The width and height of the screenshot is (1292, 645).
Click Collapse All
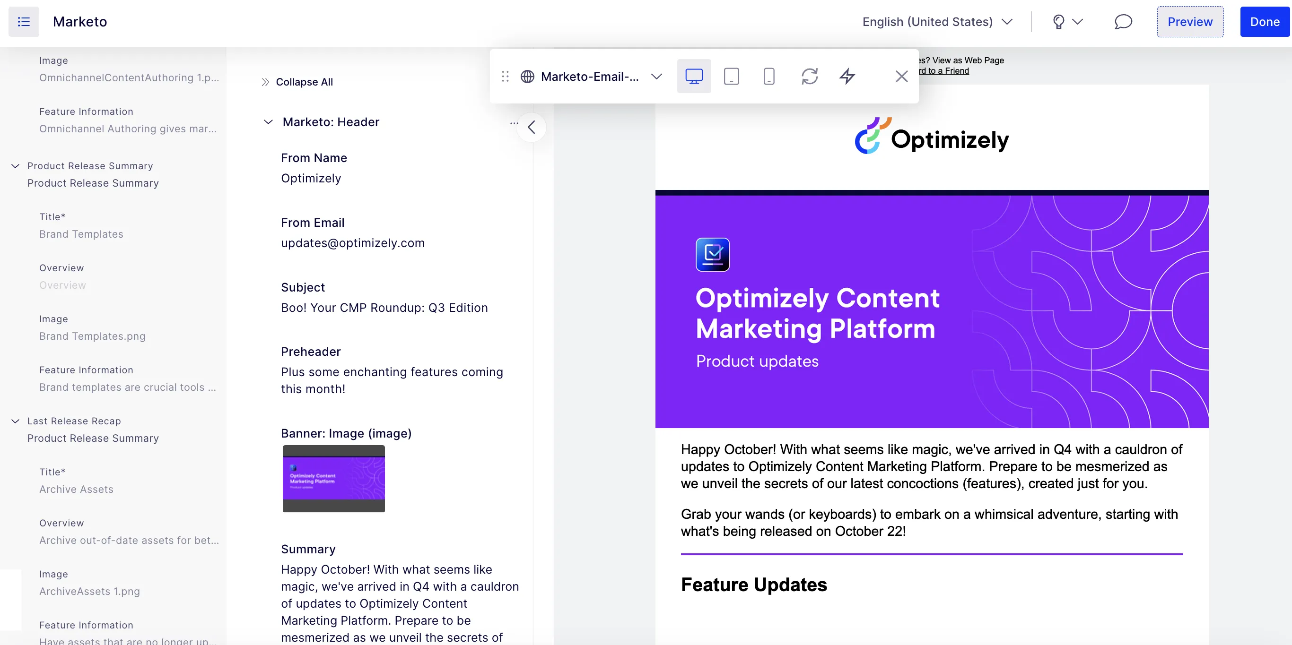click(304, 82)
